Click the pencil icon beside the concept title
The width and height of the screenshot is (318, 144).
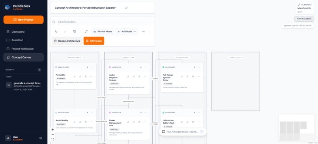tap(126, 8)
